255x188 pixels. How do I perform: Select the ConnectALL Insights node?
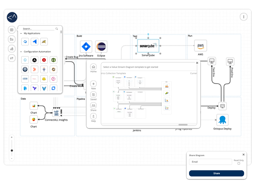click(x=56, y=113)
